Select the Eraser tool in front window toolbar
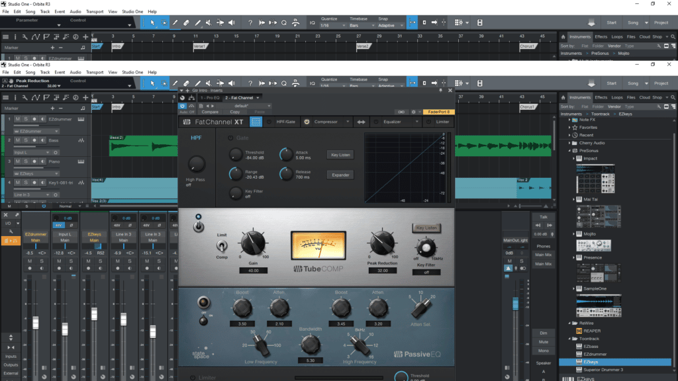The height and width of the screenshot is (381, 678). [x=186, y=83]
